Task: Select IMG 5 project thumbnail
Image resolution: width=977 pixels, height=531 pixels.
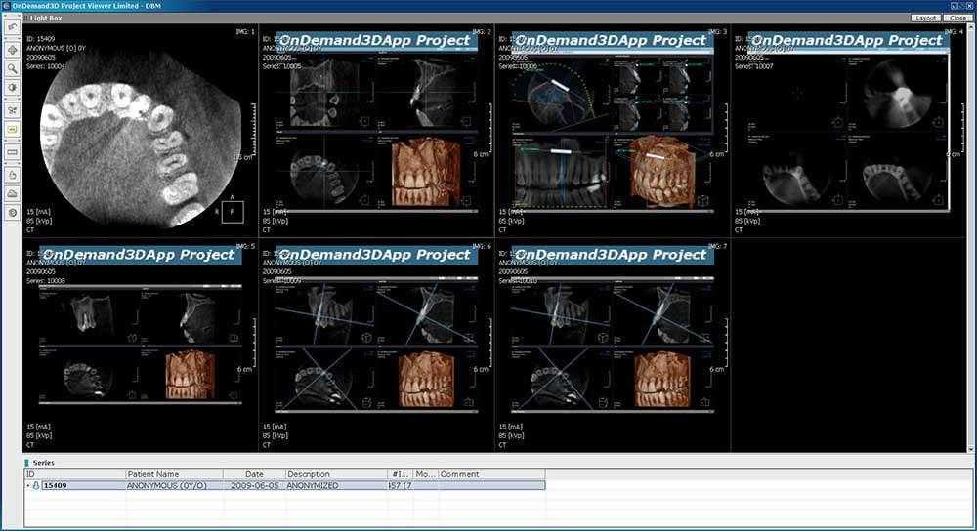Action: 141,346
